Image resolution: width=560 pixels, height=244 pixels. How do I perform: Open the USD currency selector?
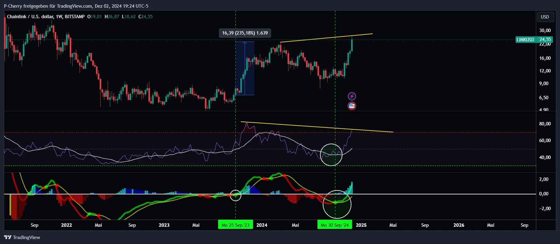click(x=545, y=17)
